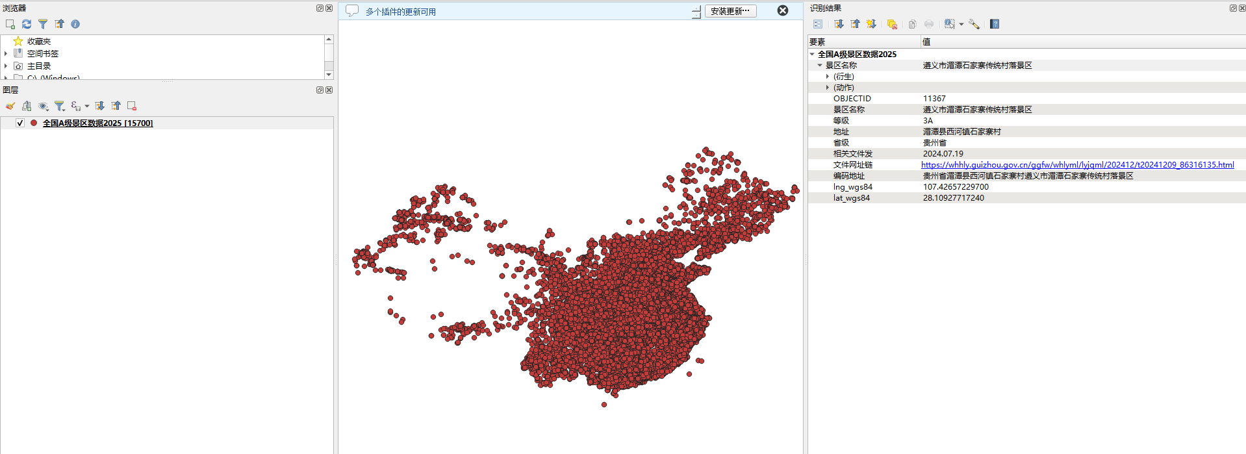Open the identify settings wrench icon
Viewport: 1246px width, 454px height.
tap(974, 24)
